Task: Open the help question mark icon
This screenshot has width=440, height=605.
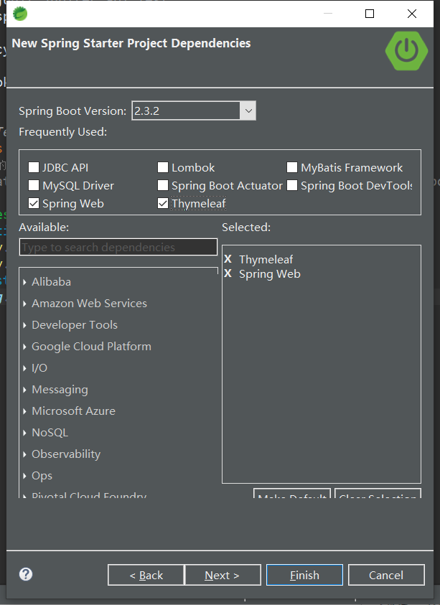Action: tap(26, 574)
